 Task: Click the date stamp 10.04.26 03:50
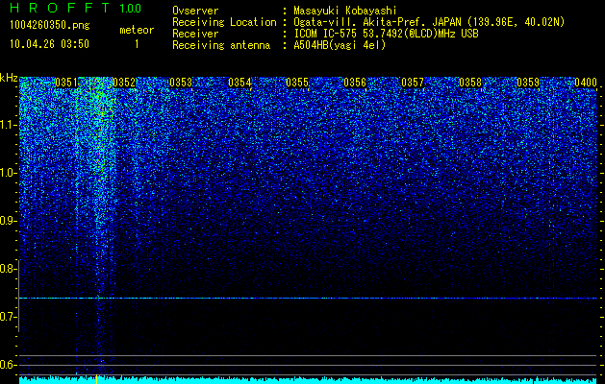tap(49, 44)
